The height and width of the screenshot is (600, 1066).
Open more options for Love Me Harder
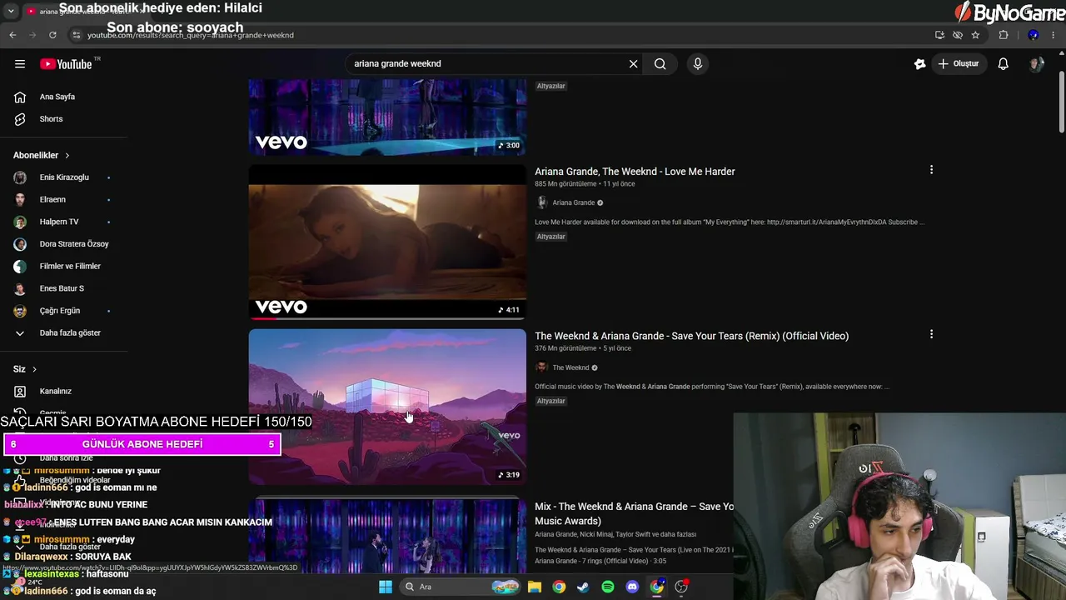tap(931, 170)
